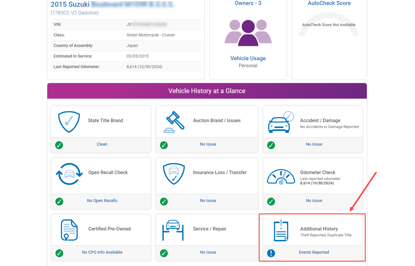Image resolution: width=415 pixels, height=266 pixels.
Task: Click the Open Recall Check label
Action: coord(108,172)
